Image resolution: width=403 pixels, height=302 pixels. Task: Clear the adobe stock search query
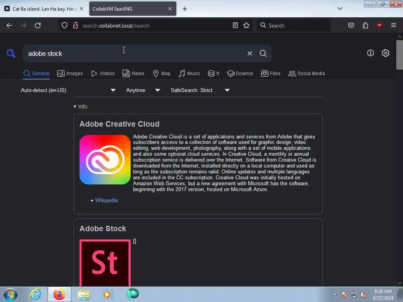250,53
